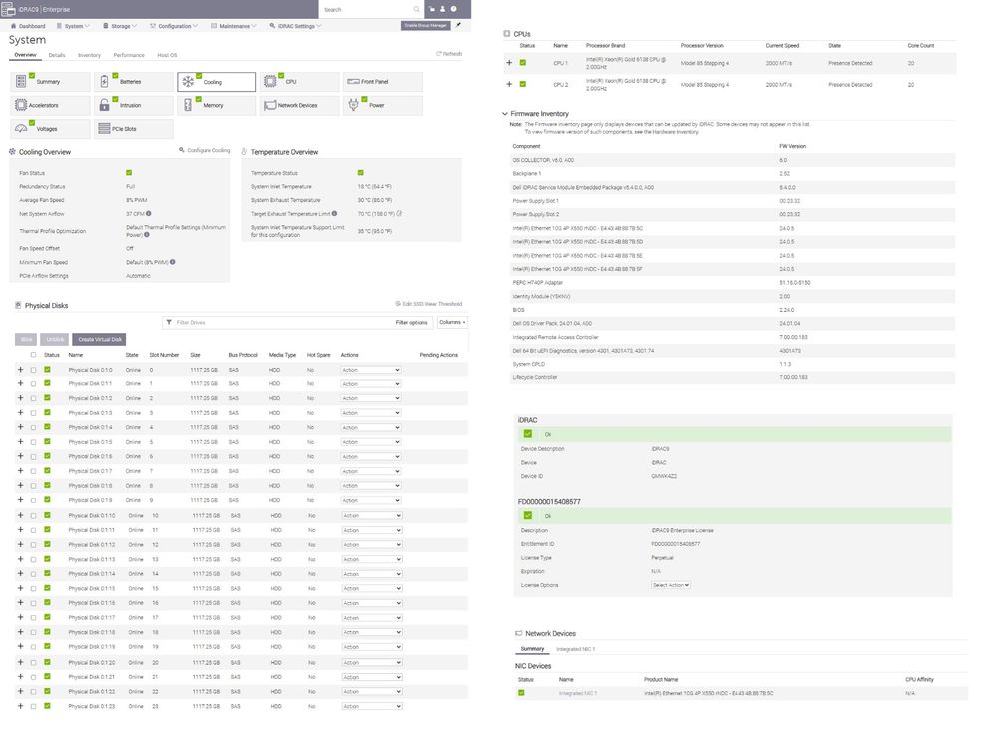
Task: Open the Voltages gauge tile
Action: [x=50, y=129]
